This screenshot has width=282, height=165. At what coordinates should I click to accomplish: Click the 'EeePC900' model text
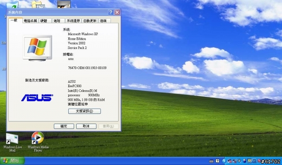(74, 86)
